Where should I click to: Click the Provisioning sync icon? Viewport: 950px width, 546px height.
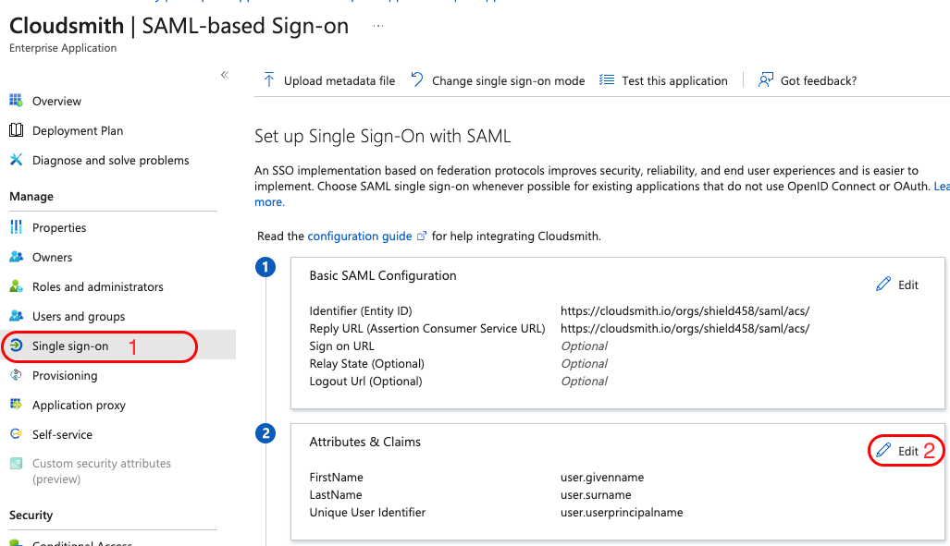point(16,375)
